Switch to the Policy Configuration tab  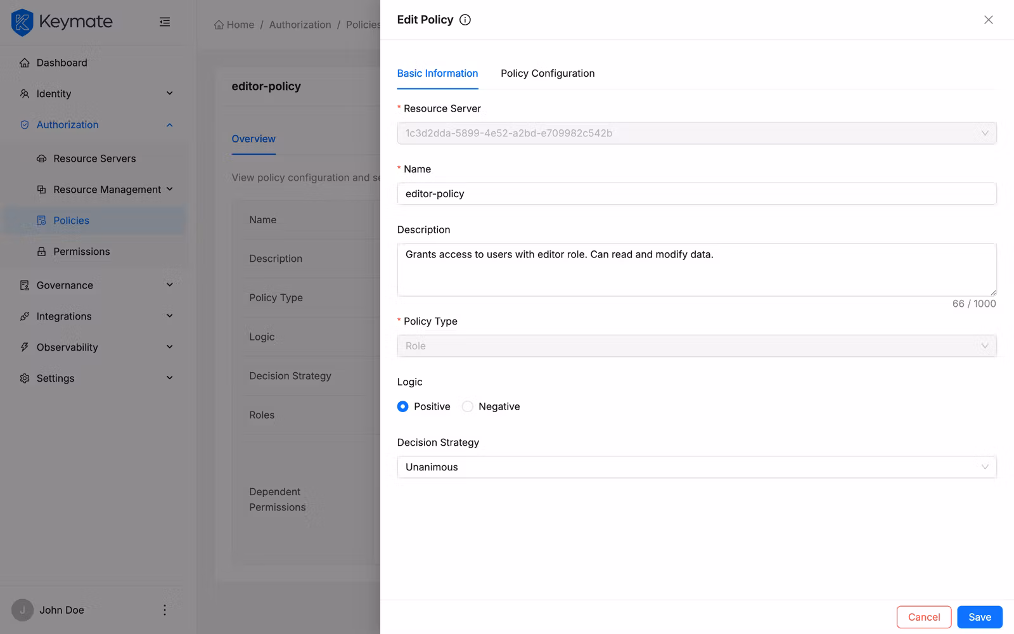click(548, 73)
